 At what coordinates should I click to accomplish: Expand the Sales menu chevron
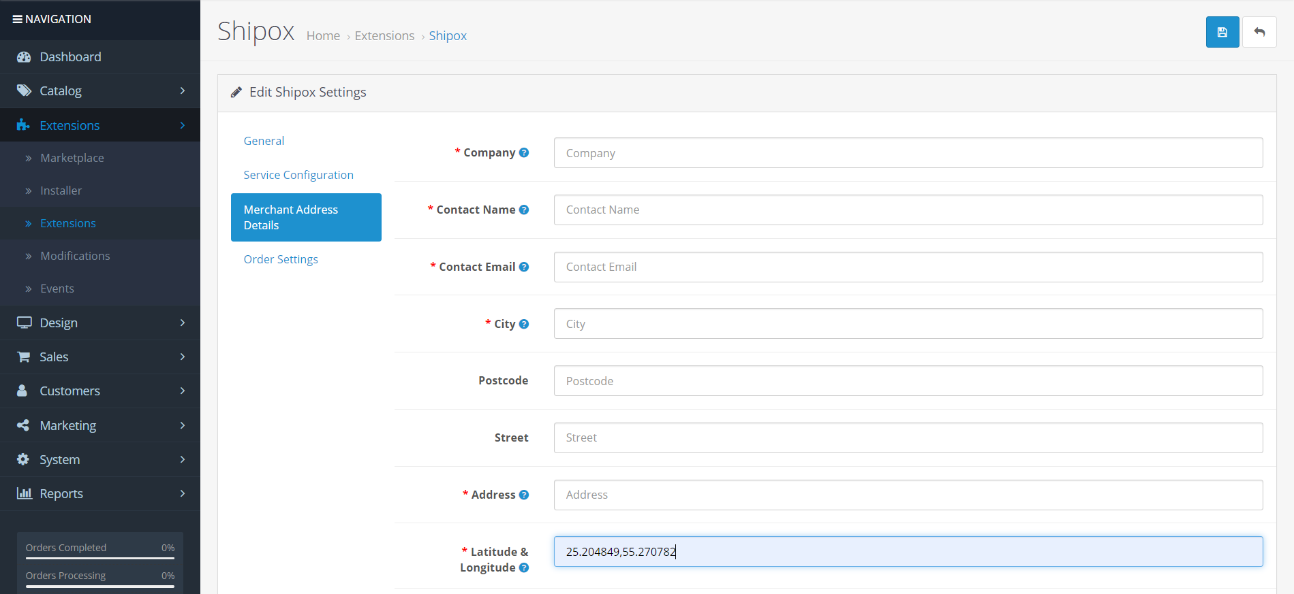[x=183, y=357]
